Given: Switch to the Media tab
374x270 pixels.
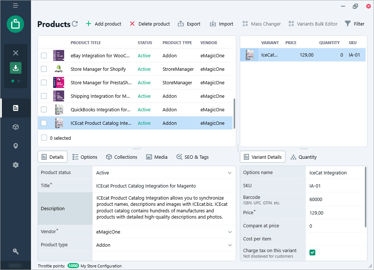Looking at the screenshot, I should 157,157.
